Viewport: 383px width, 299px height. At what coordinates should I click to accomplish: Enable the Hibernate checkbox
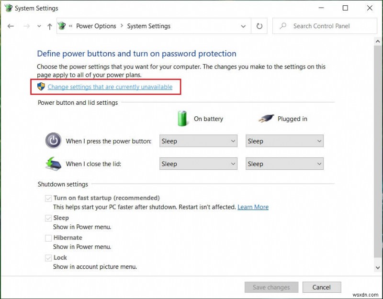48,238
